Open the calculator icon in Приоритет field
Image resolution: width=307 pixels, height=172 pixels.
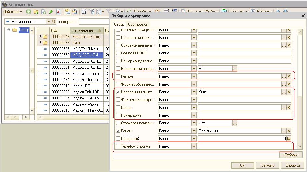tap(289, 139)
